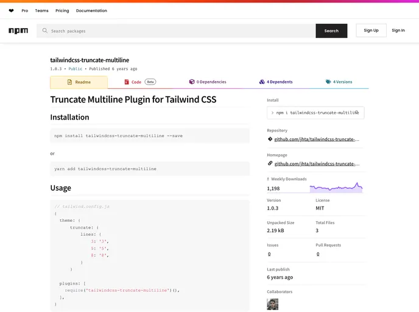The image size is (419, 312).
Task: Click the yarn add code line
Action: pos(105,169)
